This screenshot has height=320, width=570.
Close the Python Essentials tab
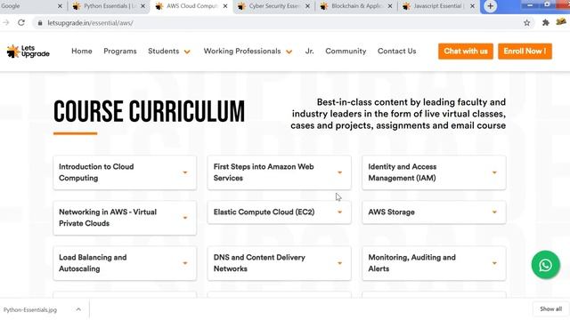(142, 6)
